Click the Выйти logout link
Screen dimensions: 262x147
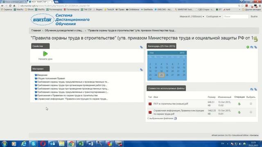pos(254,16)
